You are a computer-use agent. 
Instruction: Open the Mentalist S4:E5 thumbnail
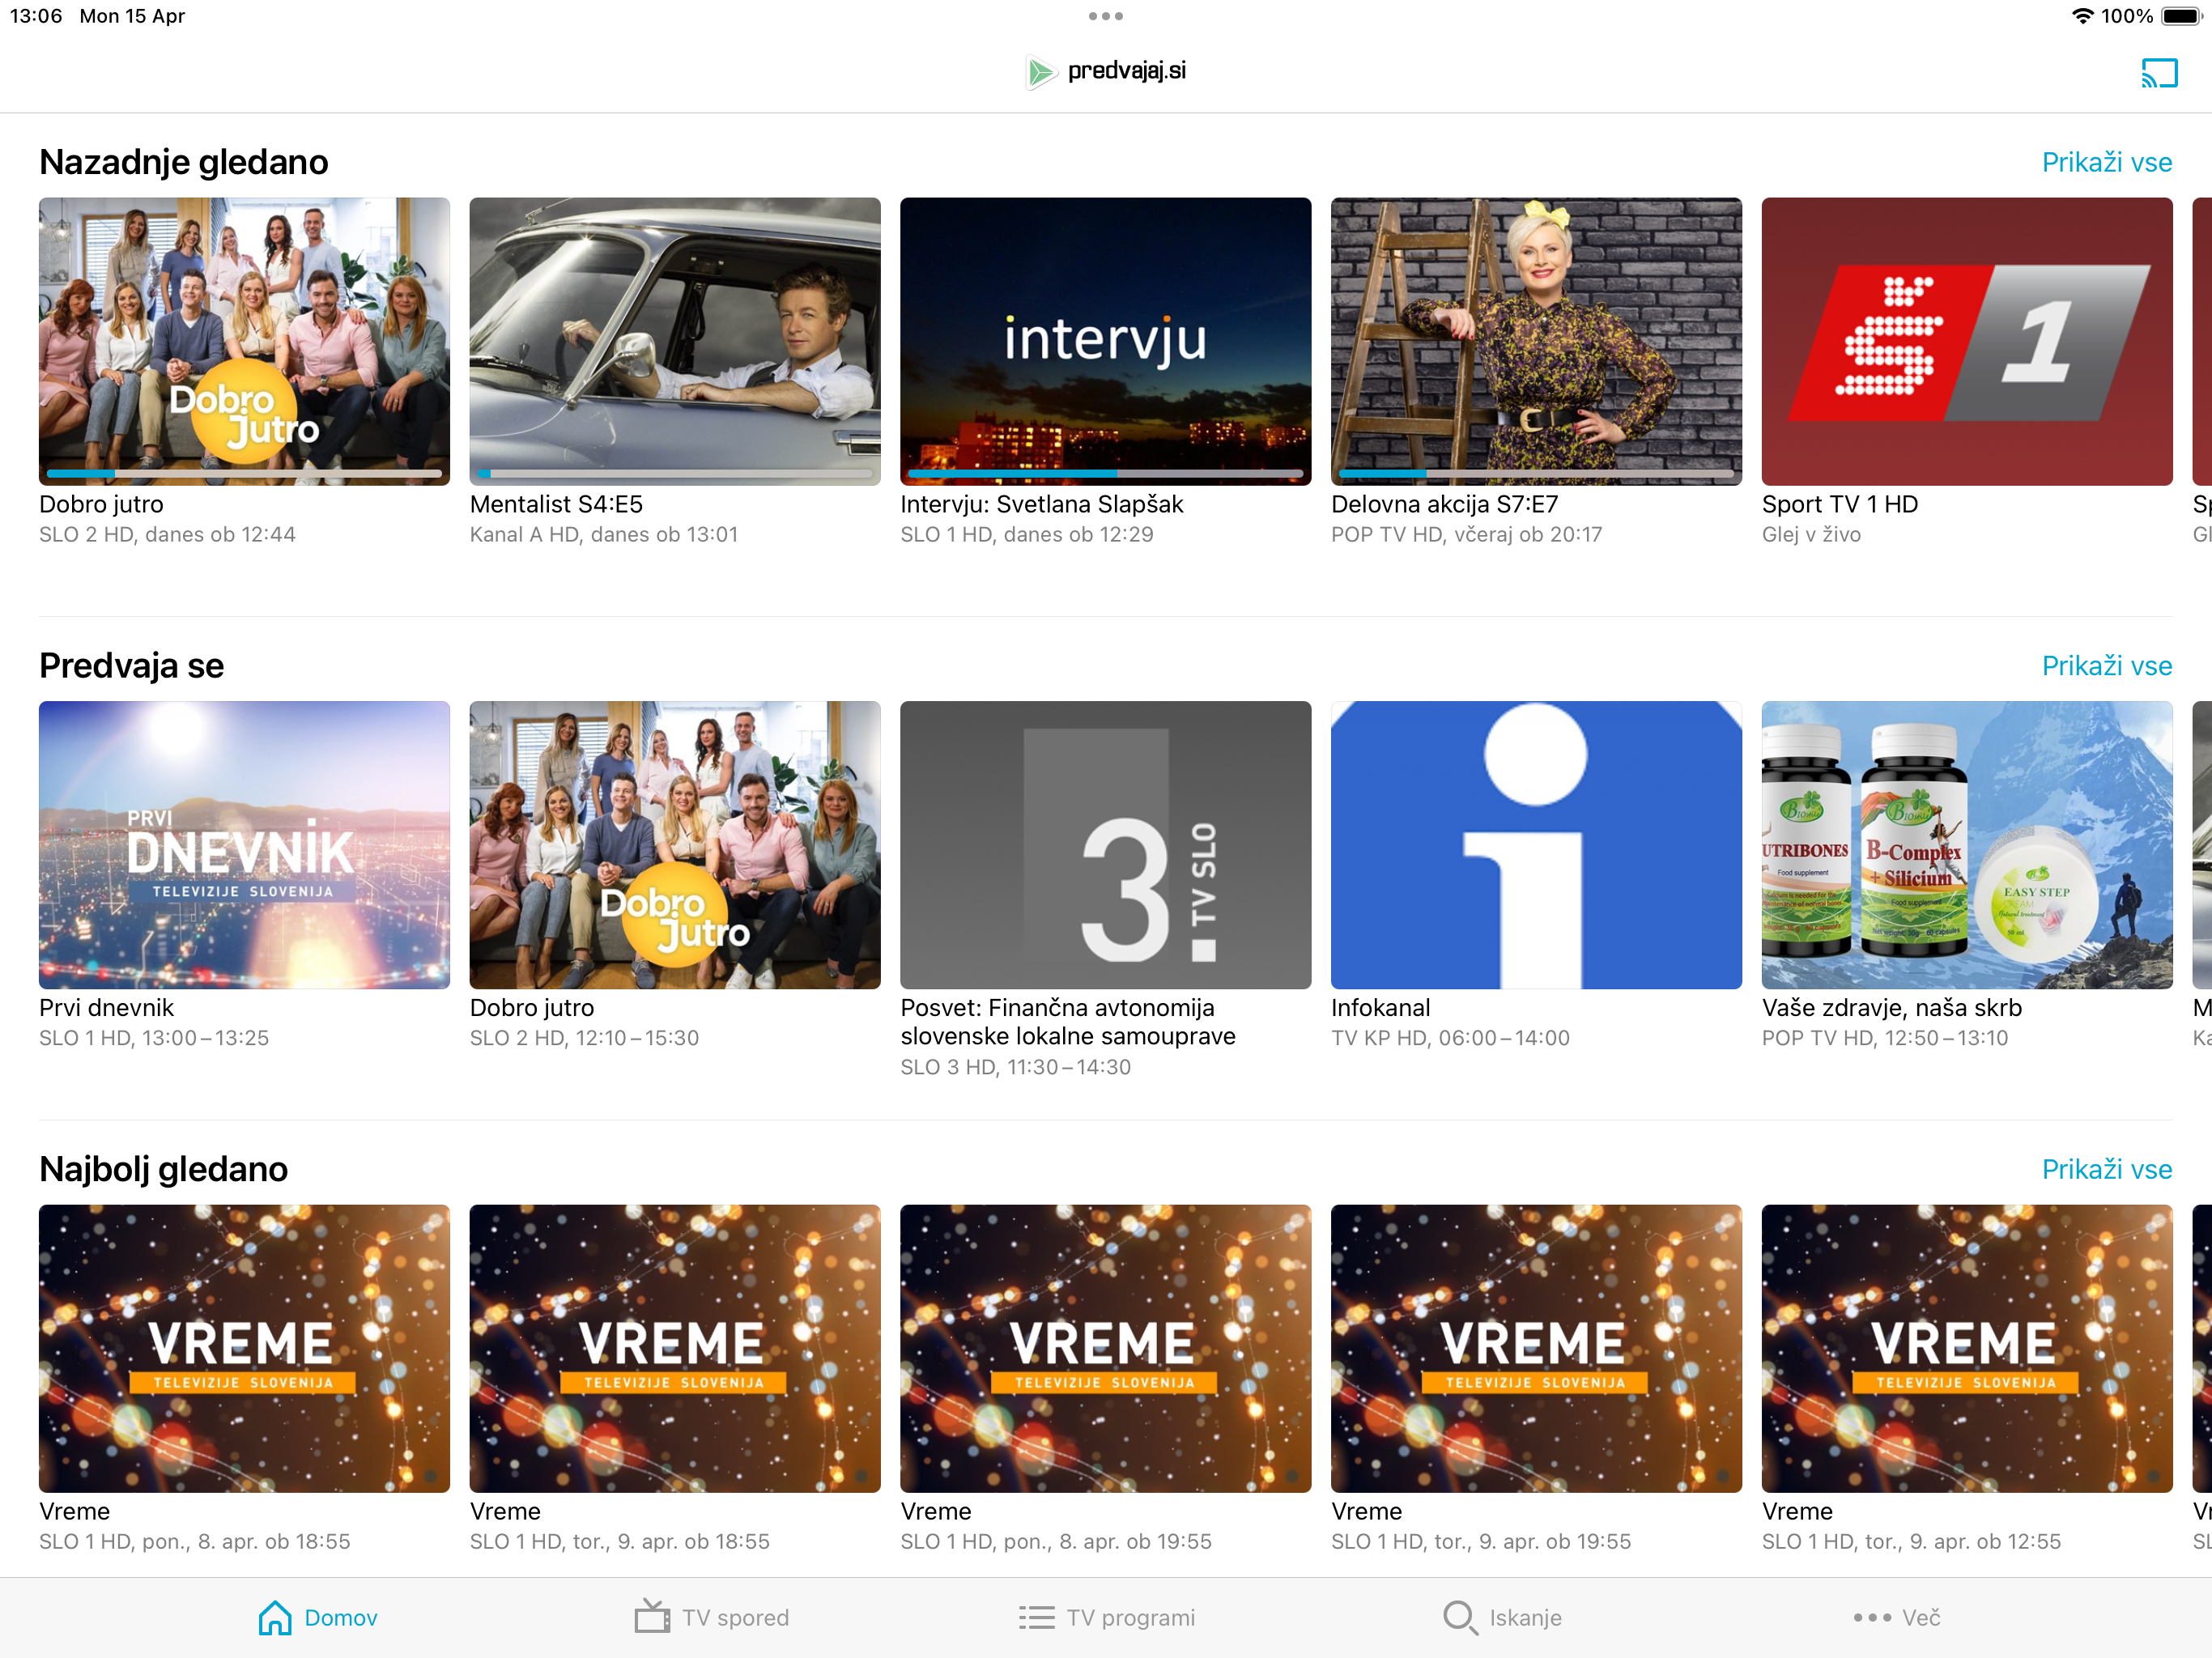pos(675,341)
